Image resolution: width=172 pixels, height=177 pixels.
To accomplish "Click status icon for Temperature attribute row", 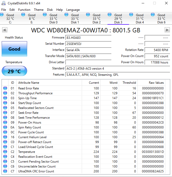I will pyautogui.click(x=5, y=152).
